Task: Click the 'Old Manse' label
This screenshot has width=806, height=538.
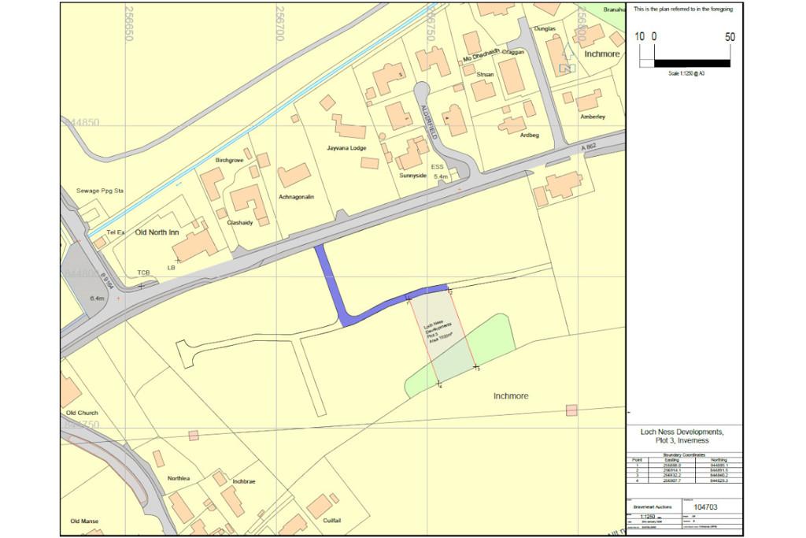Action: click(84, 521)
